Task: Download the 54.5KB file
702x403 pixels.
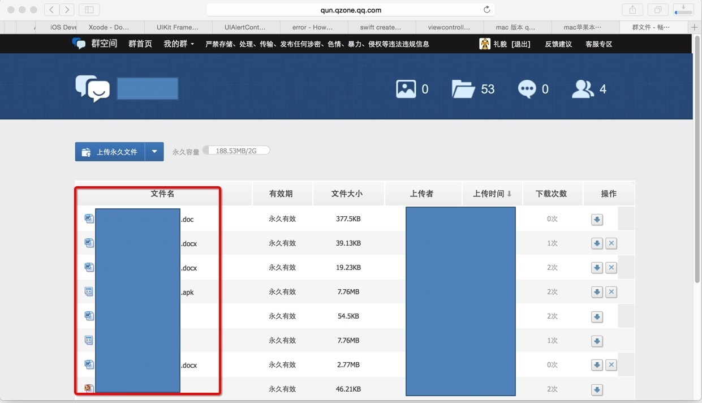Action: point(597,316)
